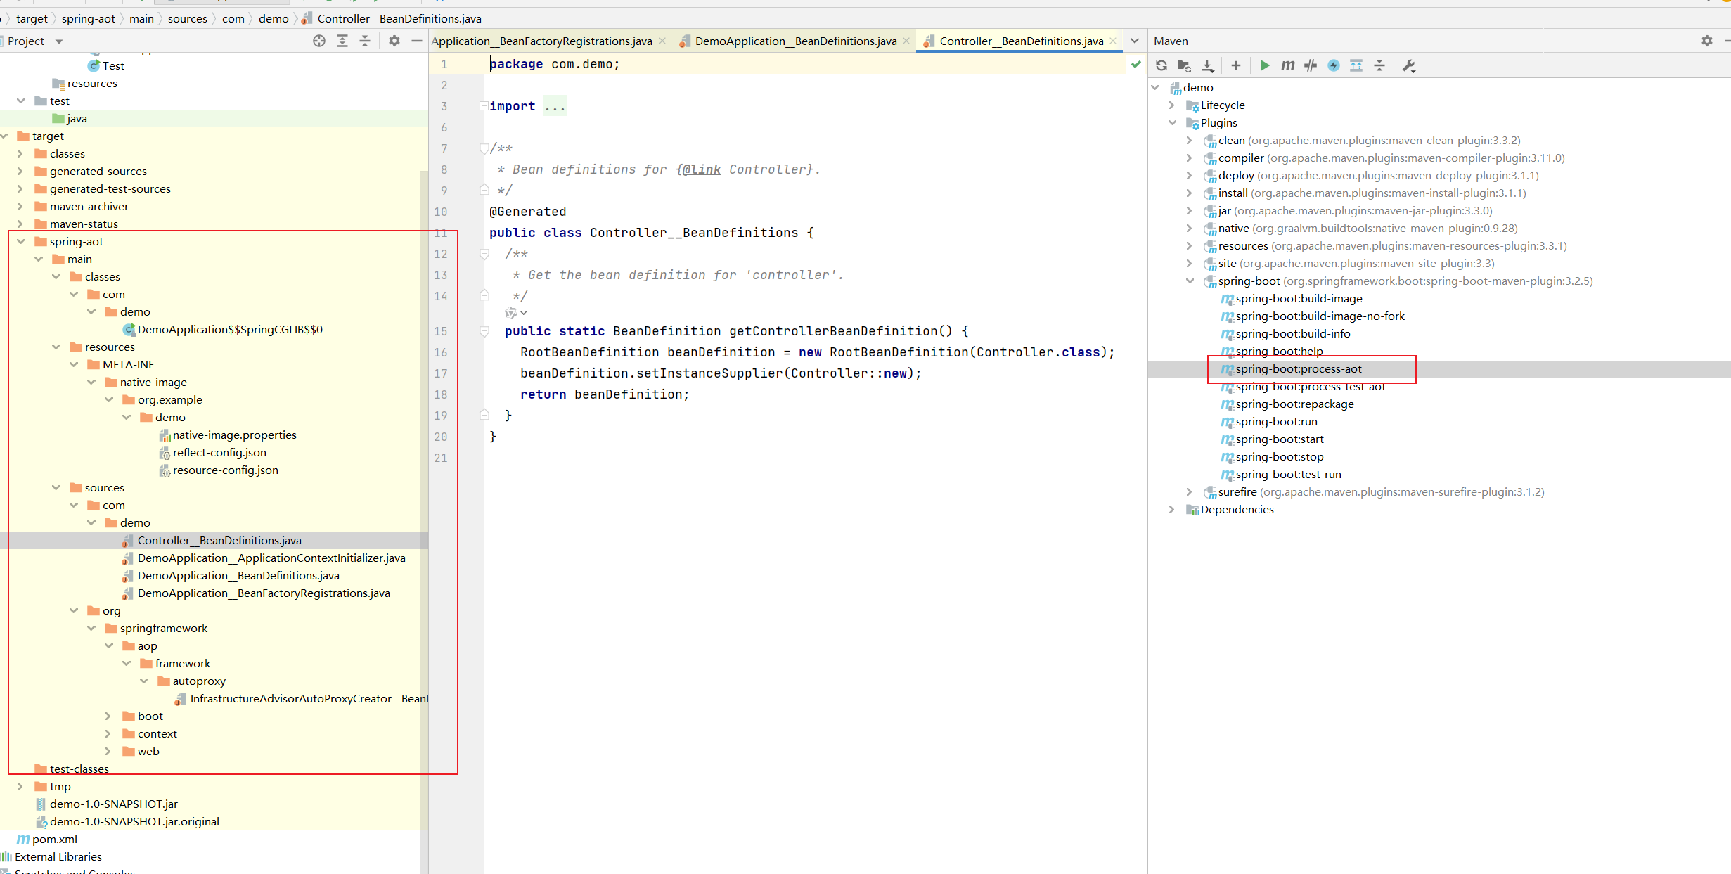Select reflect-config.json in project tree
The width and height of the screenshot is (1731, 874).
click(x=219, y=452)
